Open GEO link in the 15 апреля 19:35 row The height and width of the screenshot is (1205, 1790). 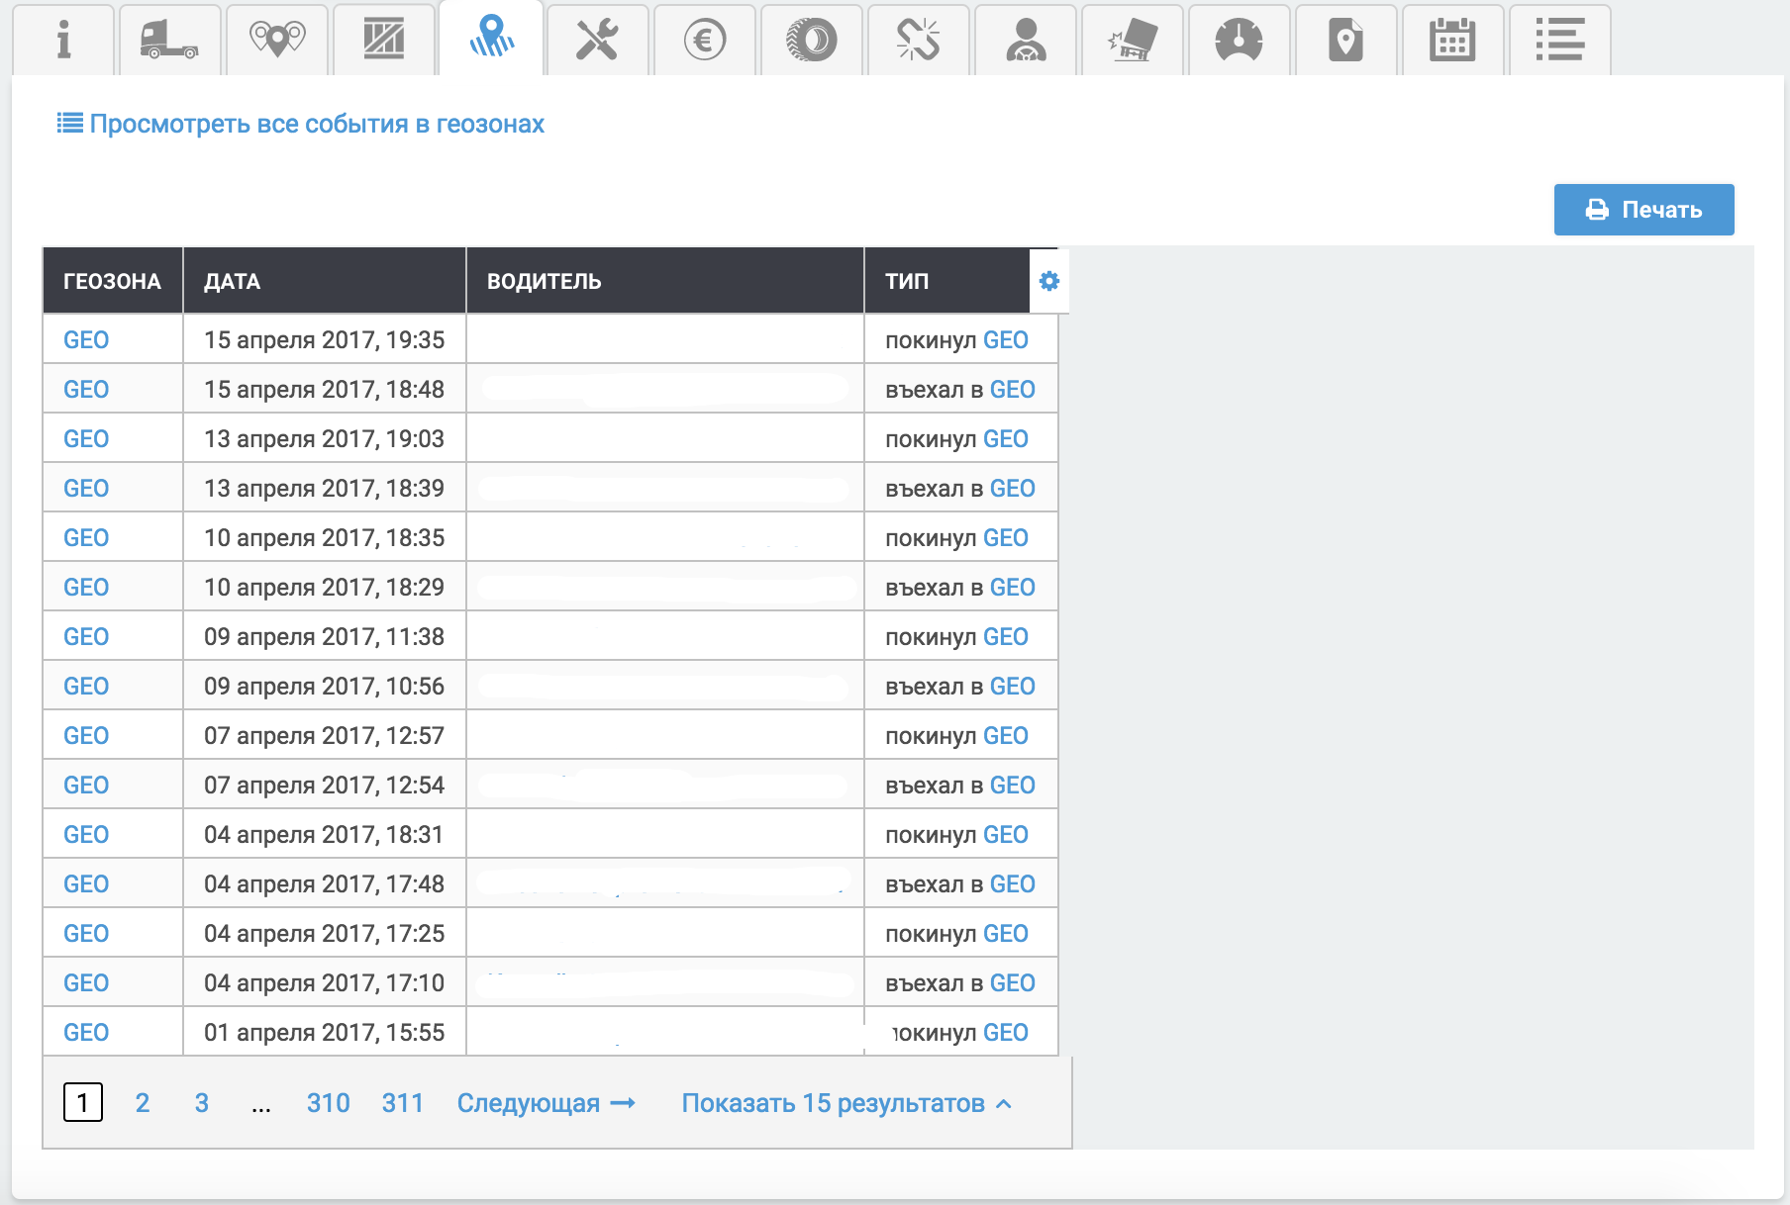[86, 340]
